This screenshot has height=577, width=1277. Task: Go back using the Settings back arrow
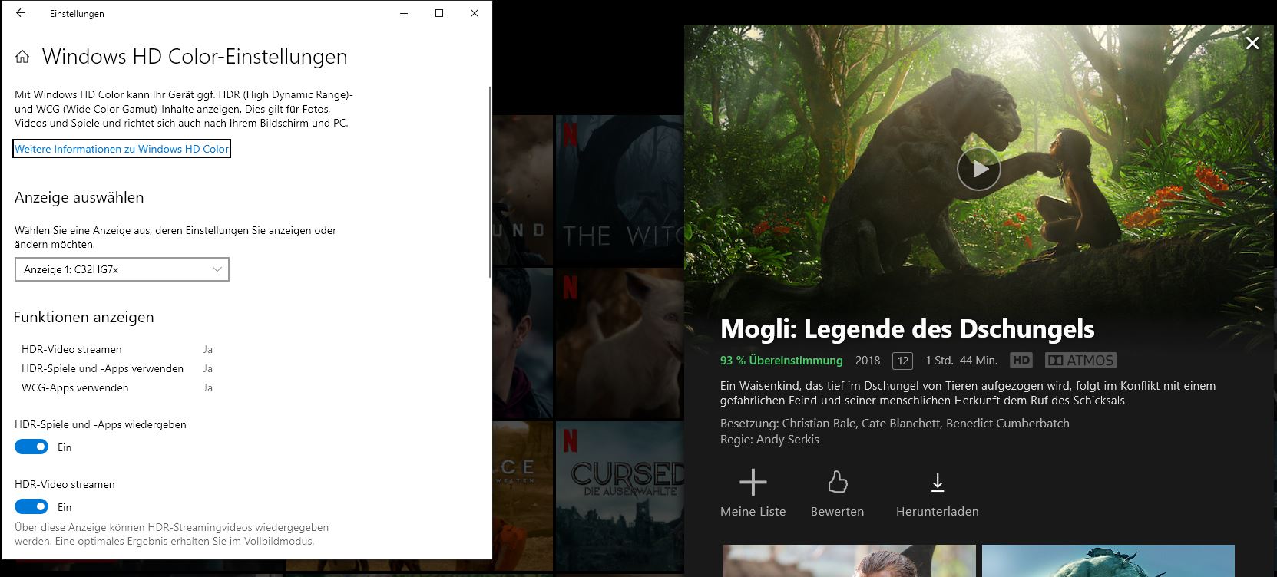pos(21,13)
